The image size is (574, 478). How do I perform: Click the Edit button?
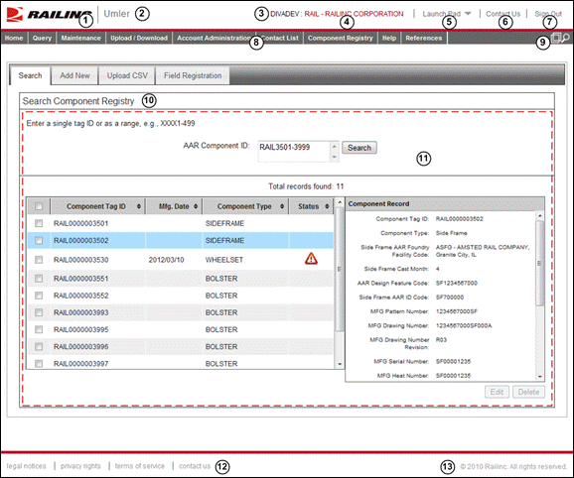497,392
